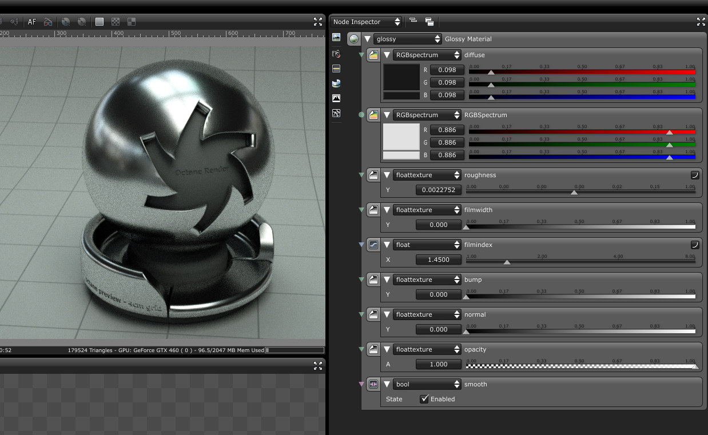Disable the smooth Enabled checkbox

[x=424, y=399]
